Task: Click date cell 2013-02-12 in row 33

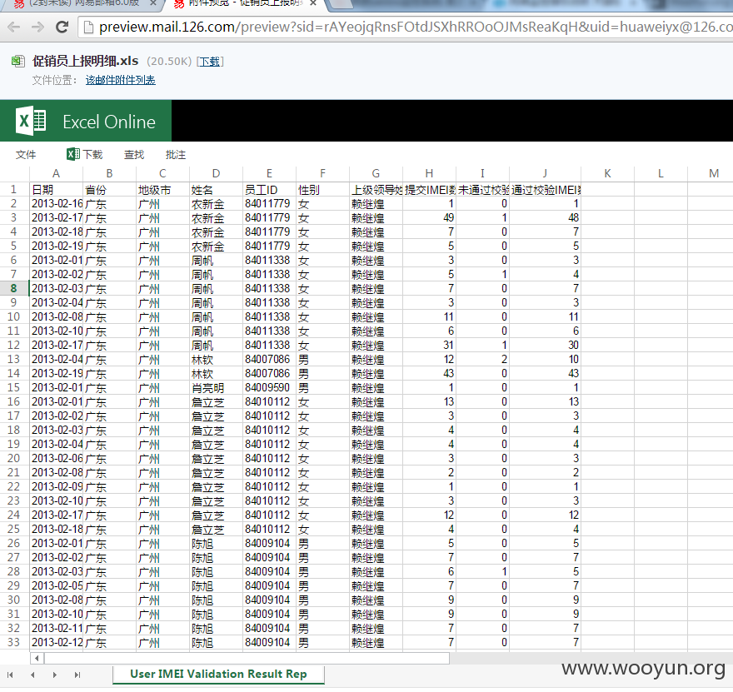Action: click(56, 643)
